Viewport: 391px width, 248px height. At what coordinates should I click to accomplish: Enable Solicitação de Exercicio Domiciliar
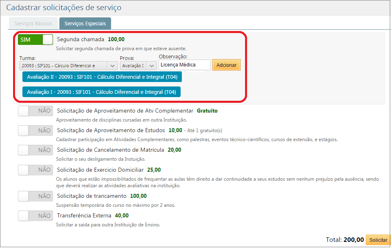tap(35, 170)
